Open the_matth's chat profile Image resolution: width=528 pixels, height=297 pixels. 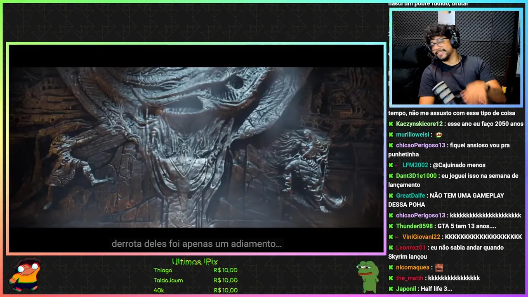tap(410, 278)
